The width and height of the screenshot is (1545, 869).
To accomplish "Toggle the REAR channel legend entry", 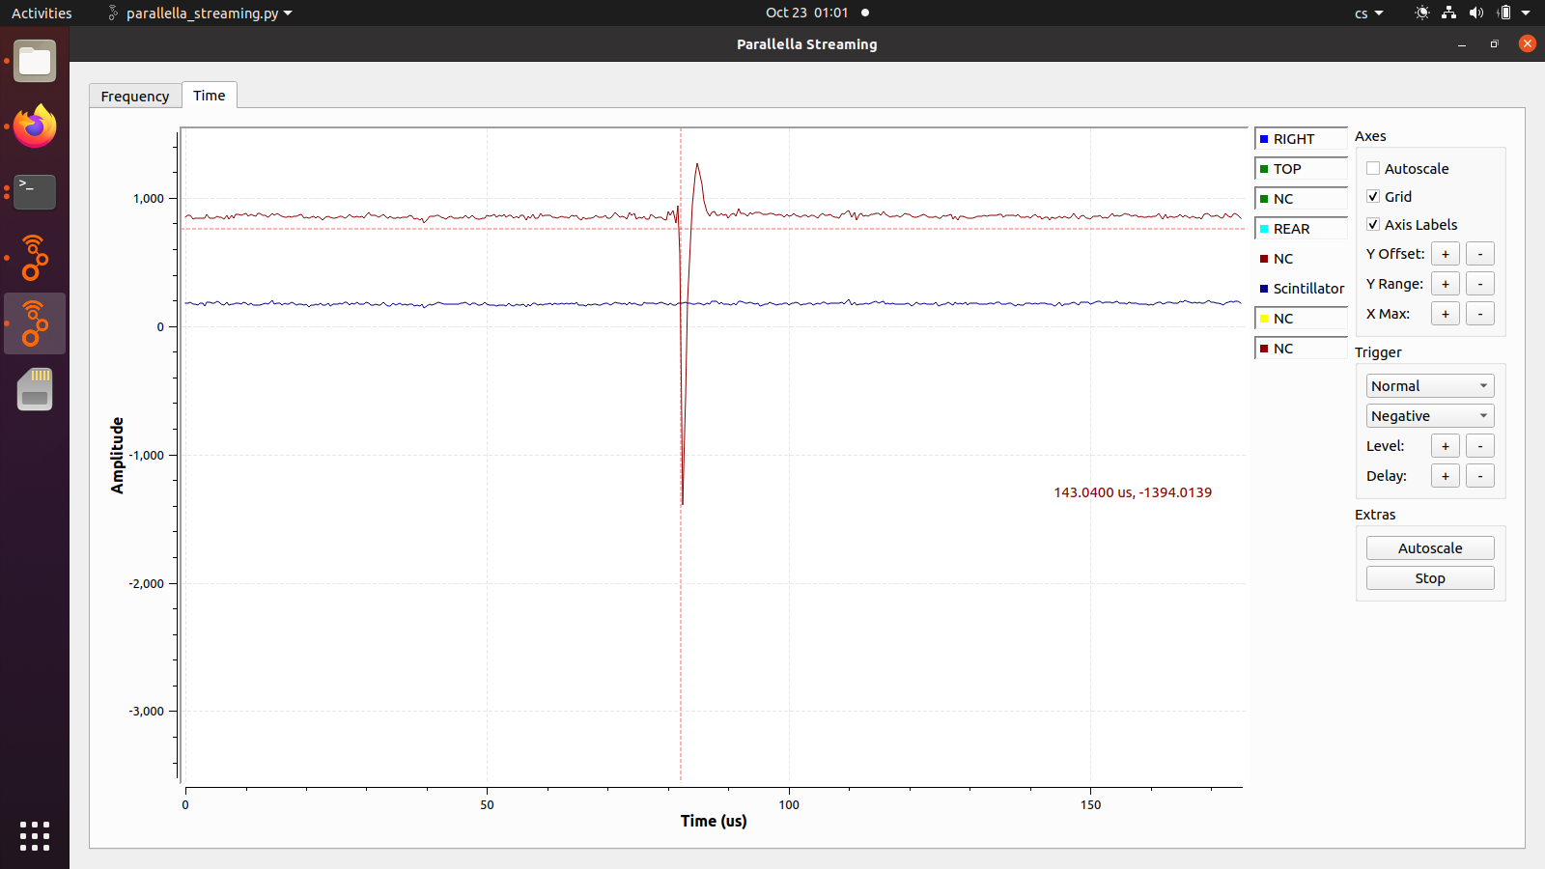I will click(x=1301, y=229).
